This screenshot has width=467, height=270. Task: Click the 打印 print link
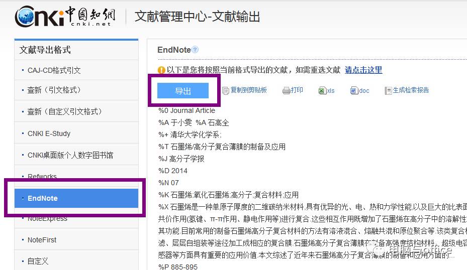(x=297, y=90)
